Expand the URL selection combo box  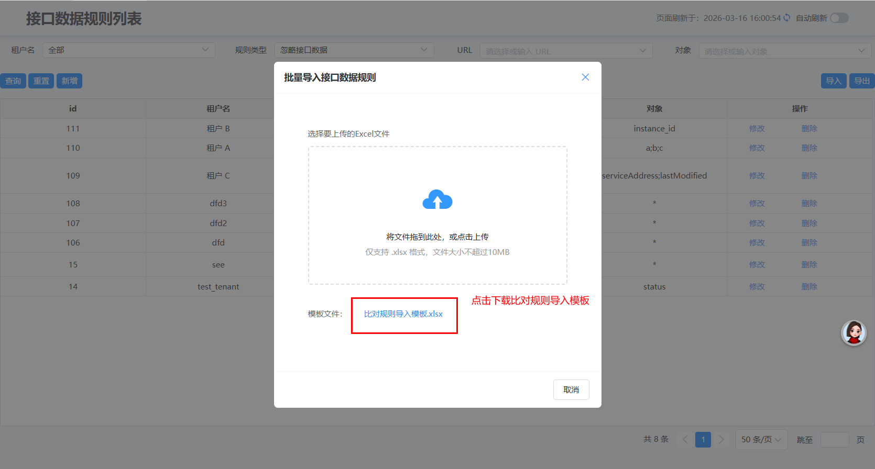(x=566, y=51)
